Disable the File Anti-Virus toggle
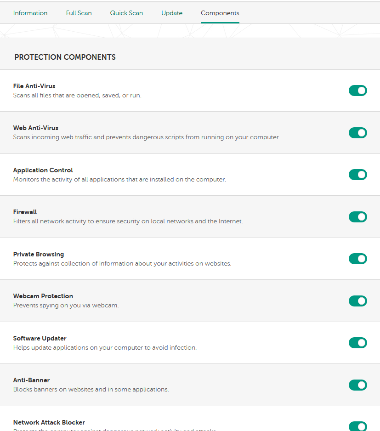Viewport: 380px width, 431px height. coord(357,91)
